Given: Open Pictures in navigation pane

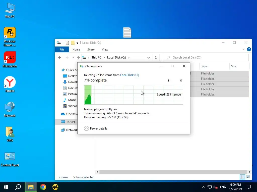Looking at the screenshot, I should click(x=70, y=94).
